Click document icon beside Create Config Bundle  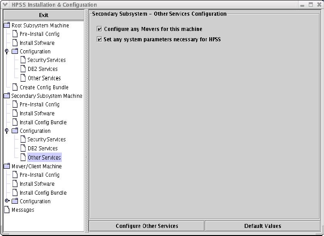pos(15,87)
